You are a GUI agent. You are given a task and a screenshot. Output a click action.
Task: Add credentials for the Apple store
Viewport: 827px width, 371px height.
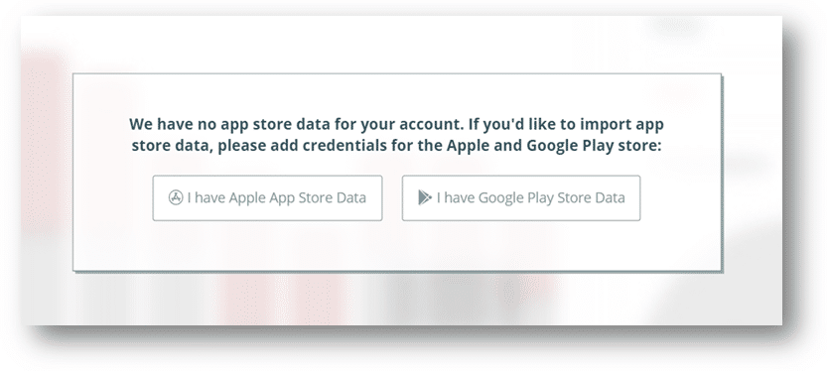pos(267,197)
